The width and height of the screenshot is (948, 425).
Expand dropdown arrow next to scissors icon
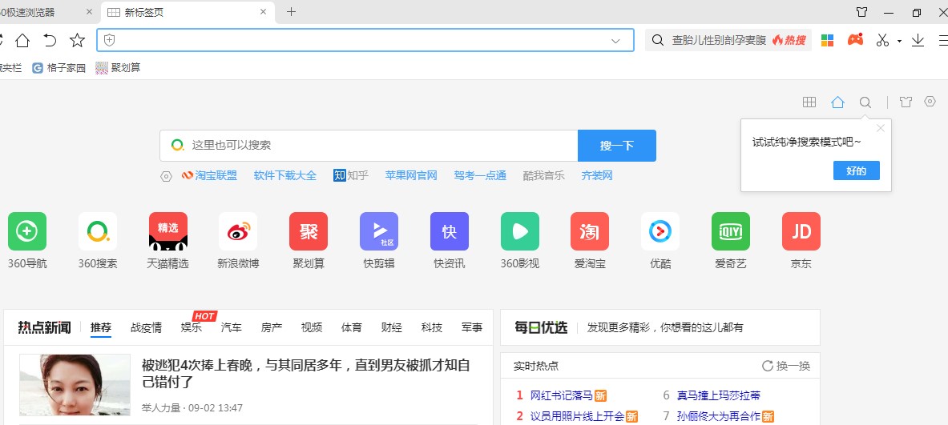click(899, 41)
